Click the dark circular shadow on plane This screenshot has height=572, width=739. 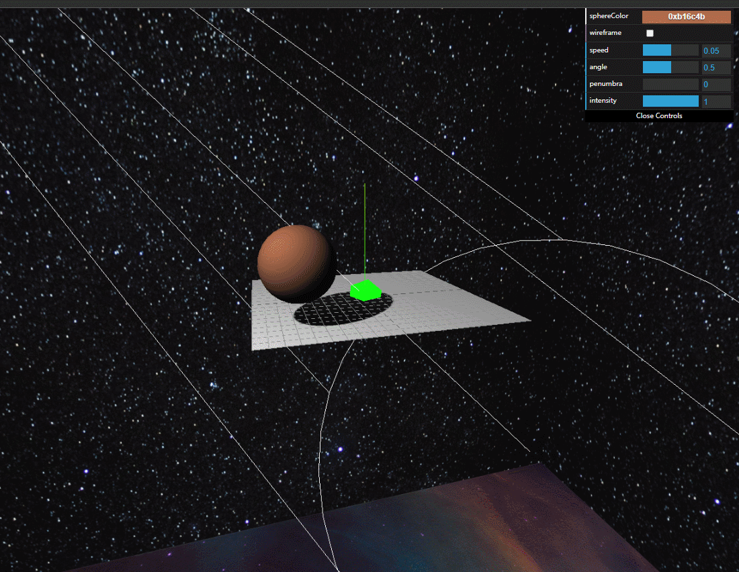pos(343,309)
